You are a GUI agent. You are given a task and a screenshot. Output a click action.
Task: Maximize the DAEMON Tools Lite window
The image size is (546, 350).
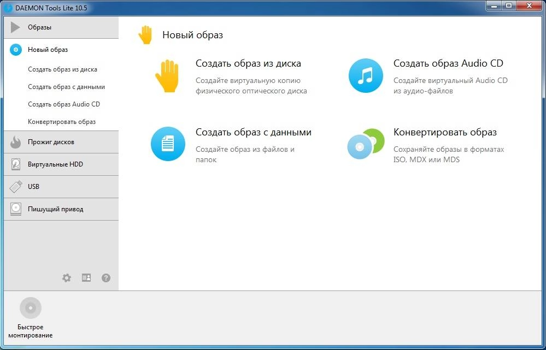[509, 5]
